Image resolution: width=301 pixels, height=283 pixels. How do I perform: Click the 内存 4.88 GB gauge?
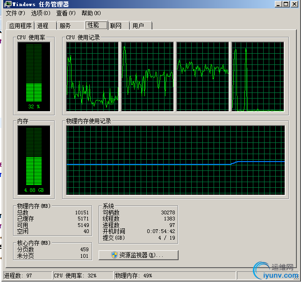pyautogui.click(x=34, y=160)
